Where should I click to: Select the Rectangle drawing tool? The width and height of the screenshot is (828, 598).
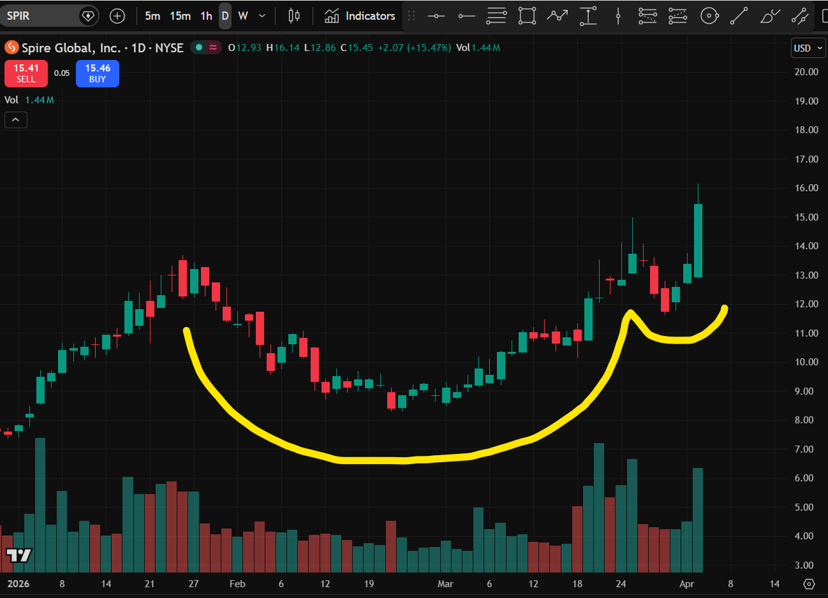[x=527, y=15]
